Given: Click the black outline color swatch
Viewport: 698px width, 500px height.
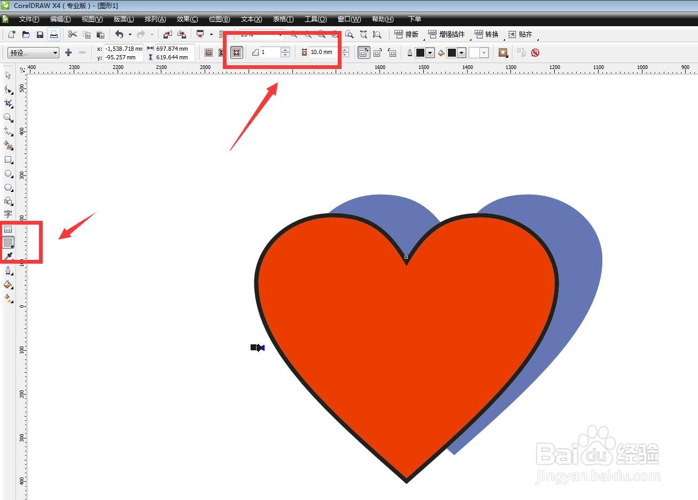Looking at the screenshot, I should (420, 52).
